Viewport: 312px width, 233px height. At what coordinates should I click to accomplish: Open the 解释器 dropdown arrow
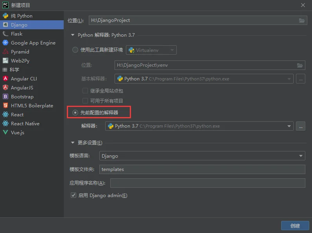click(289, 126)
